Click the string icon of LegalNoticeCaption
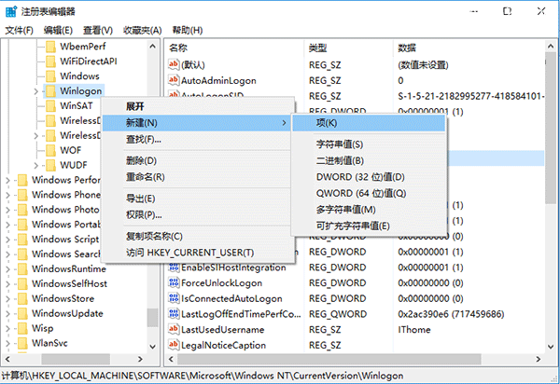Viewport: 560px width, 384px height. coord(174,345)
